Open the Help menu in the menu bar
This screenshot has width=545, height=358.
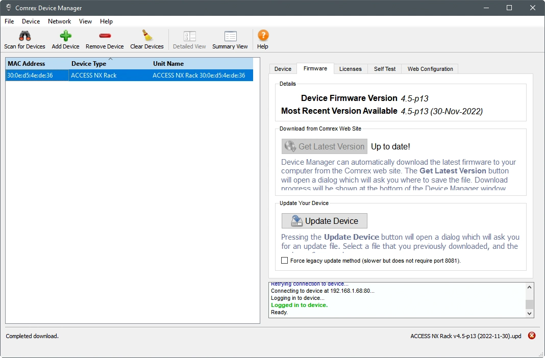(x=106, y=21)
